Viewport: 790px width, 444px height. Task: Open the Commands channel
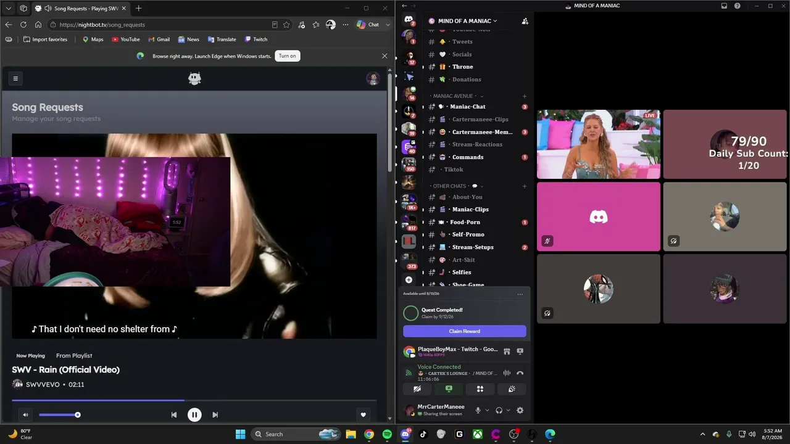point(477,157)
